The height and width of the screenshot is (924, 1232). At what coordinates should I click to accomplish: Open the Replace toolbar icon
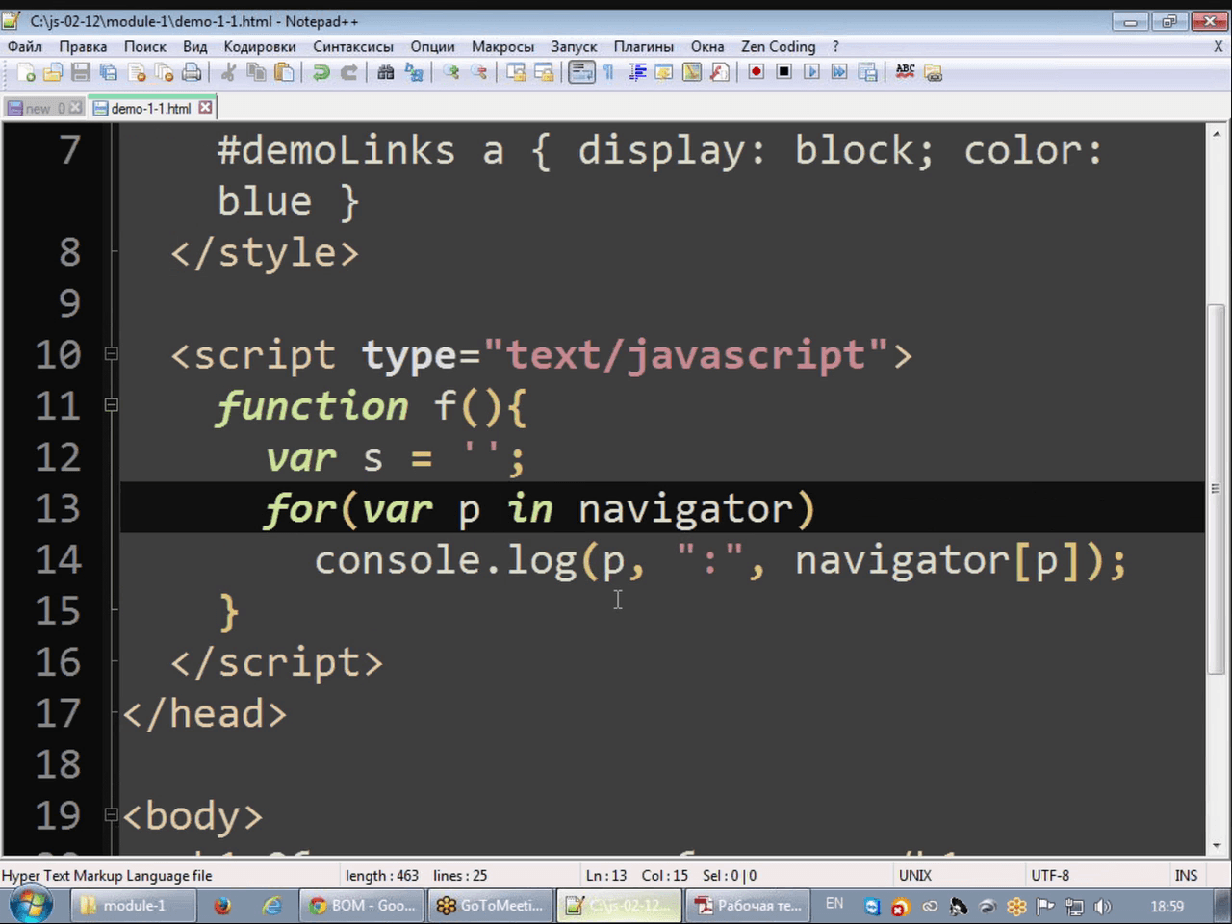413,72
